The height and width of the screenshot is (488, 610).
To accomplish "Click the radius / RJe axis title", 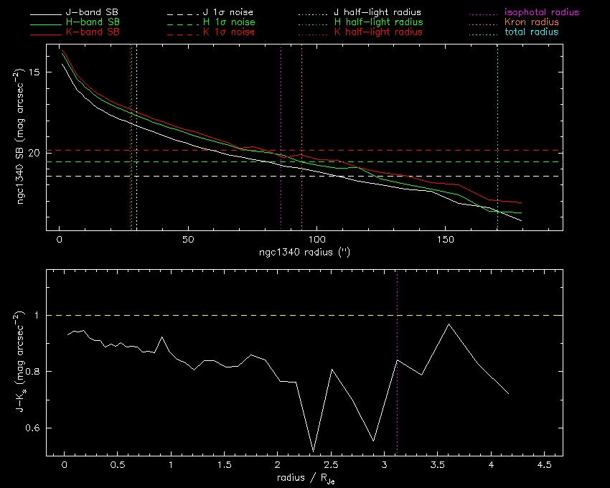I will (304, 477).
